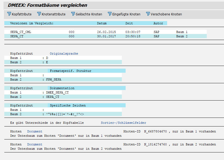Click the node ID N_1814274760
Image resolution: width=224 pixels, height=160 pixels.
155,144
